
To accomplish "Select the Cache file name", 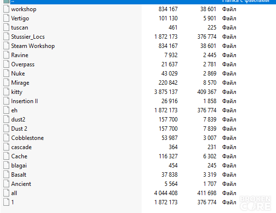I will coord(19,156).
